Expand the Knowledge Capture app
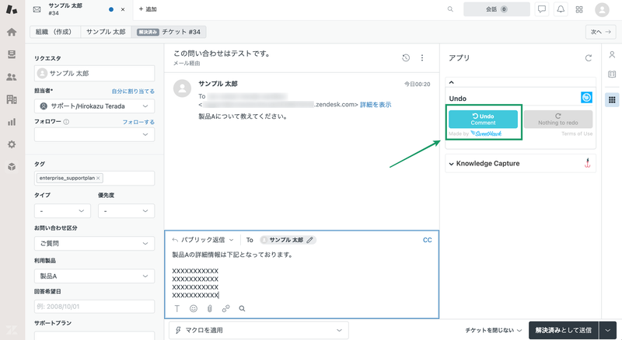622x340 pixels. pyautogui.click(x=452, y=164)
